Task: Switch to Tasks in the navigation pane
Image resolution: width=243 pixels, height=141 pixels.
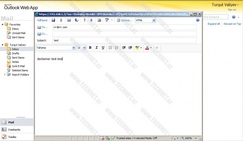Action: tap(12, 137)
